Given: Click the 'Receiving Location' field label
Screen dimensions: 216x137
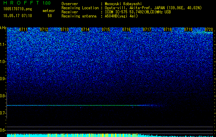Looking at the screenshot, I should coord(80,8).
